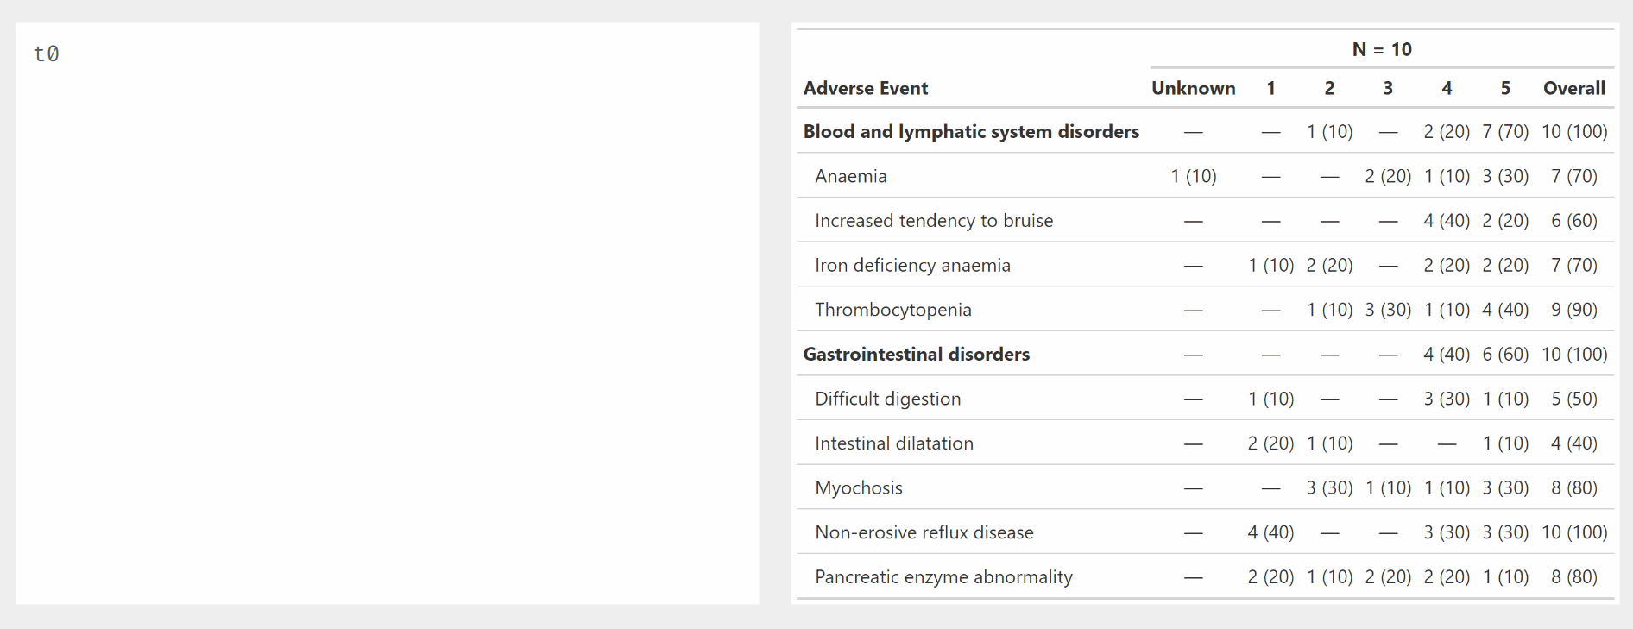Viewport: 1633px width, 629px height.
Task: Select the Pancreatic enzyme abnormality label
Action: (x=943, y=577)
